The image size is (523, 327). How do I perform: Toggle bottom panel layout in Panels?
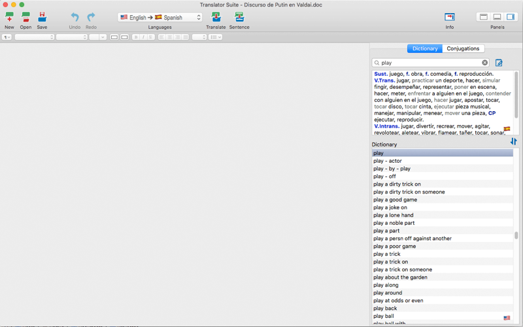coord(497,17)
